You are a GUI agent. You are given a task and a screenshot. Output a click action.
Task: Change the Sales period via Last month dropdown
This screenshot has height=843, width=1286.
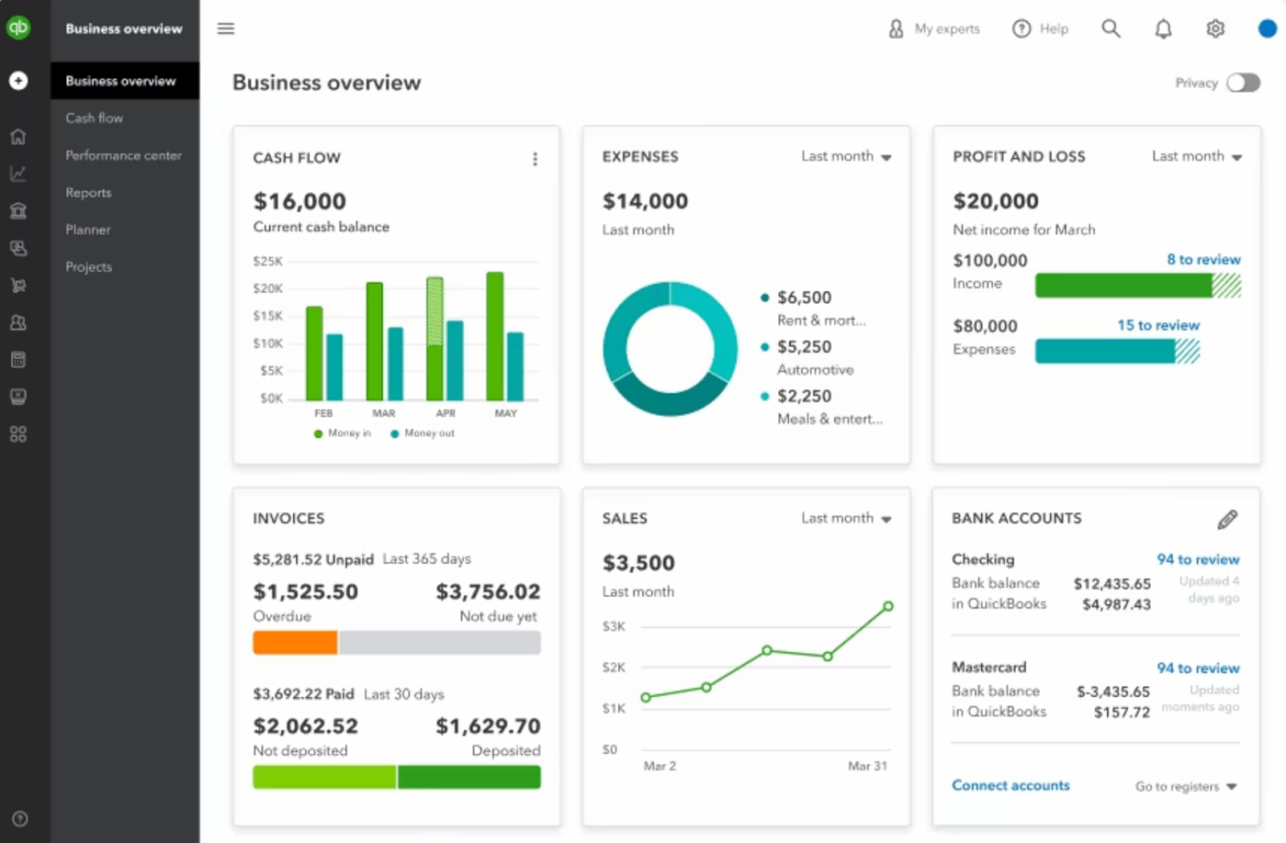(x=846, y=518)
